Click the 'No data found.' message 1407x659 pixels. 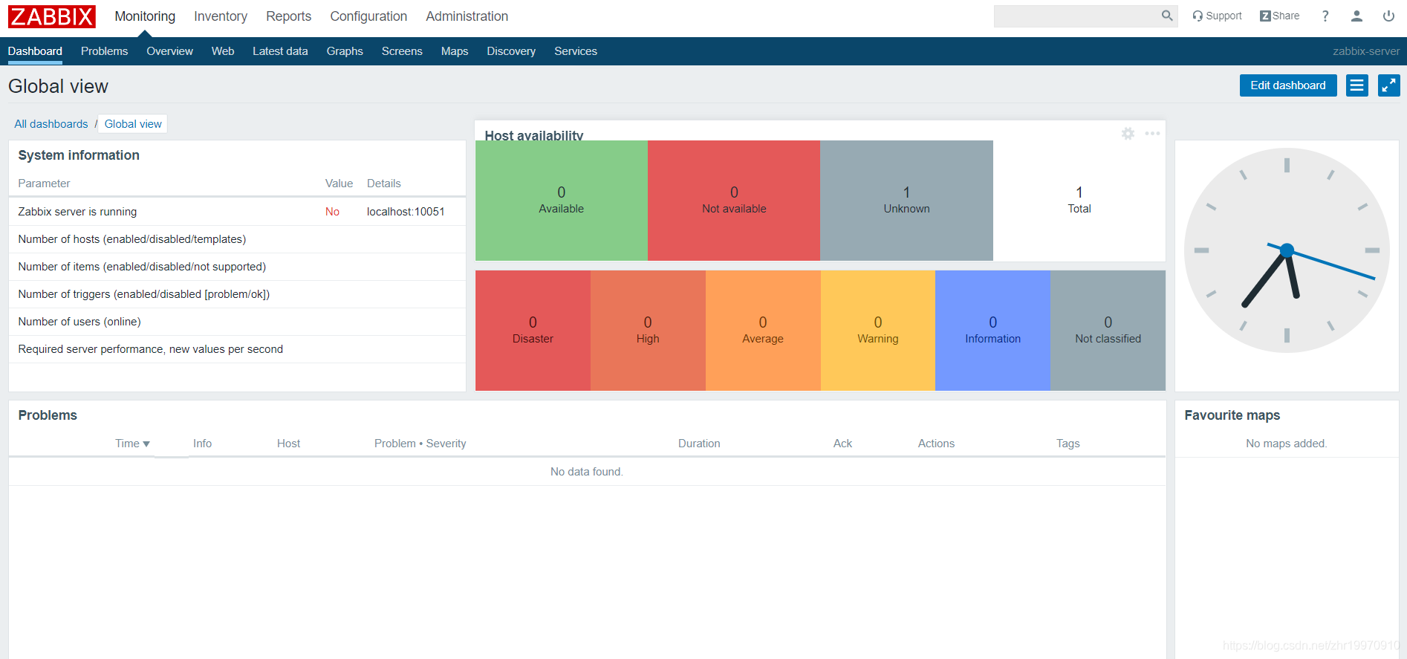[587, 472]
